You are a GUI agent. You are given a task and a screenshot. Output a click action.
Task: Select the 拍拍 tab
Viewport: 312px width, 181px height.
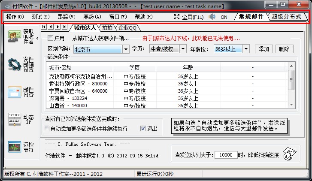tap(107, 28)
